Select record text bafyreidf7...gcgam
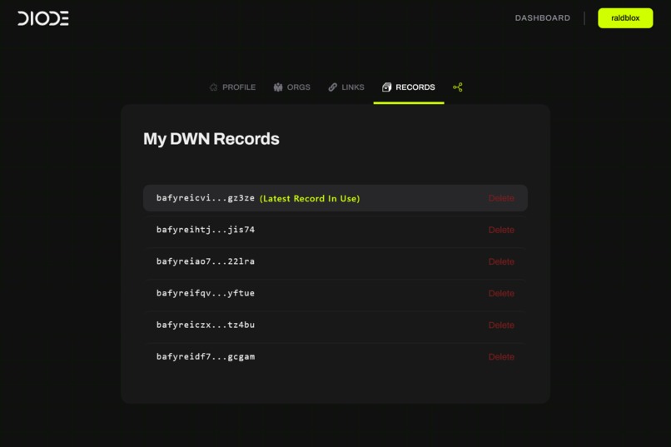Image resolution: width=671 pixels, height=447 pixels. [x=206, y=356]
